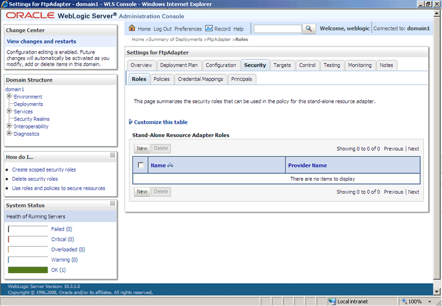Click the Record chart icon
The image size is (442, 306).
pyautogui.click(x=209, y=28)
